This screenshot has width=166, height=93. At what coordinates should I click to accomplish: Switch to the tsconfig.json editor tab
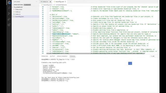[60, 2]
